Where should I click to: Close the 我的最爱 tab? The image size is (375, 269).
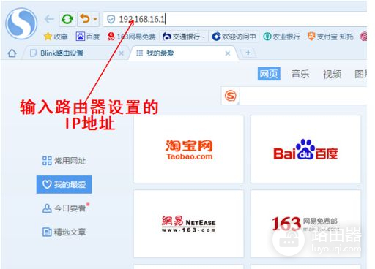(228, 53)
